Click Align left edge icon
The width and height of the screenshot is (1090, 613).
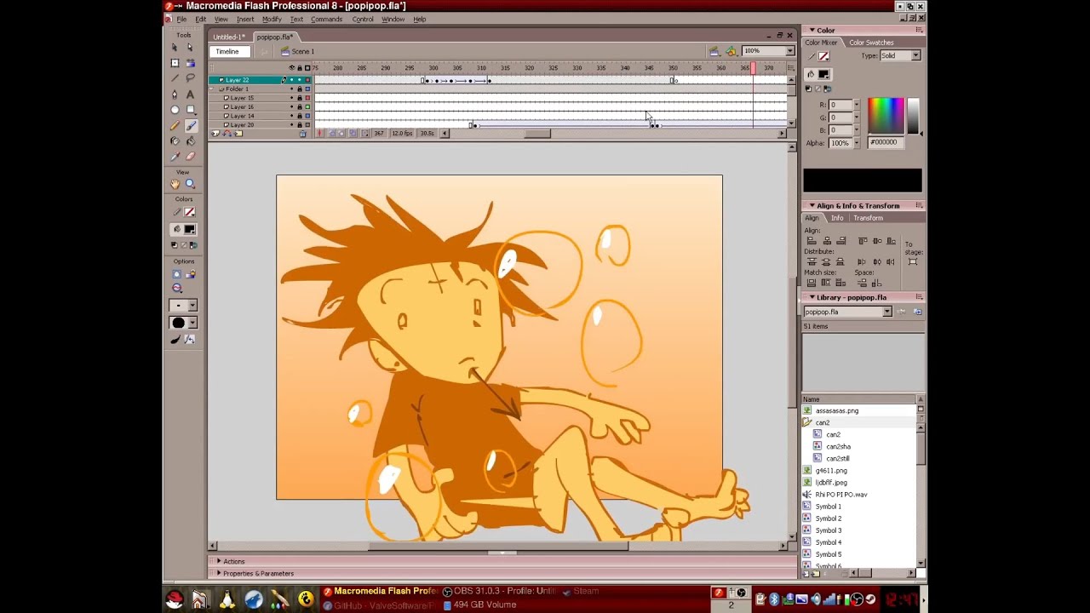[812, 241]
